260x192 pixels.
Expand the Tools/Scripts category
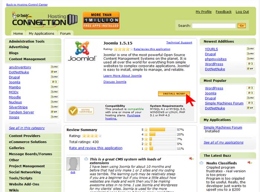point(33,178)
